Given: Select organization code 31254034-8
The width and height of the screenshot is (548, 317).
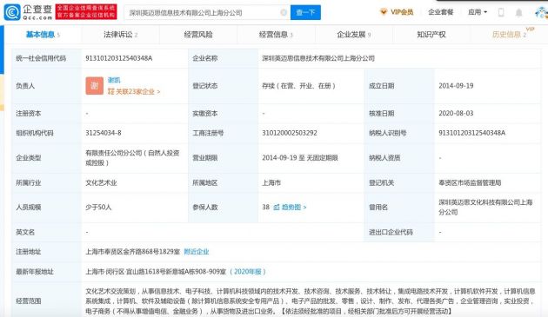Looking at the screenshot, I should click(104, 133).
